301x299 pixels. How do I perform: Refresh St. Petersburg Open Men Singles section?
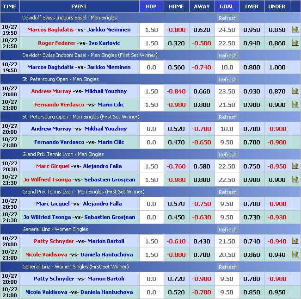227,80
